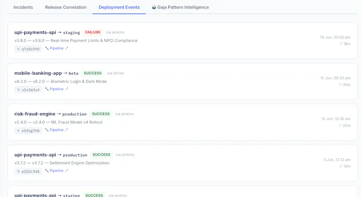Click external-link arrow after q7r8s9t0 Pipeline
This screenshot has height=197, width=361.
(66, 48)
